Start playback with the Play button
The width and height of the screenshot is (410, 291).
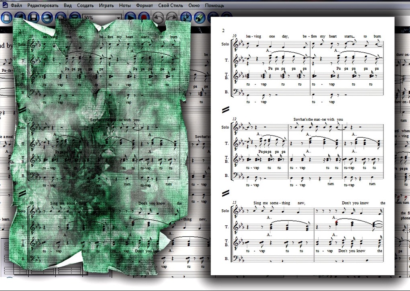coord(130,17)
